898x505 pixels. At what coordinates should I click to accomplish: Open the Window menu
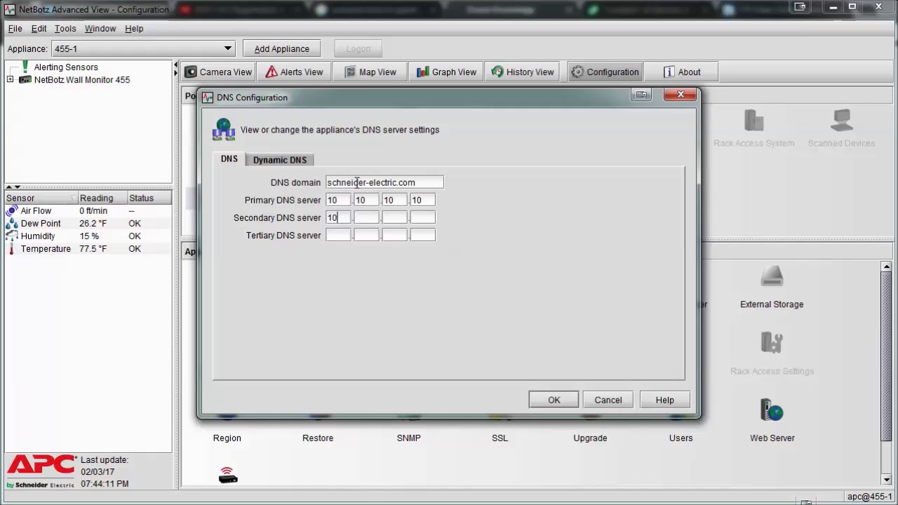pyautogui.click(x=100, y=29)
